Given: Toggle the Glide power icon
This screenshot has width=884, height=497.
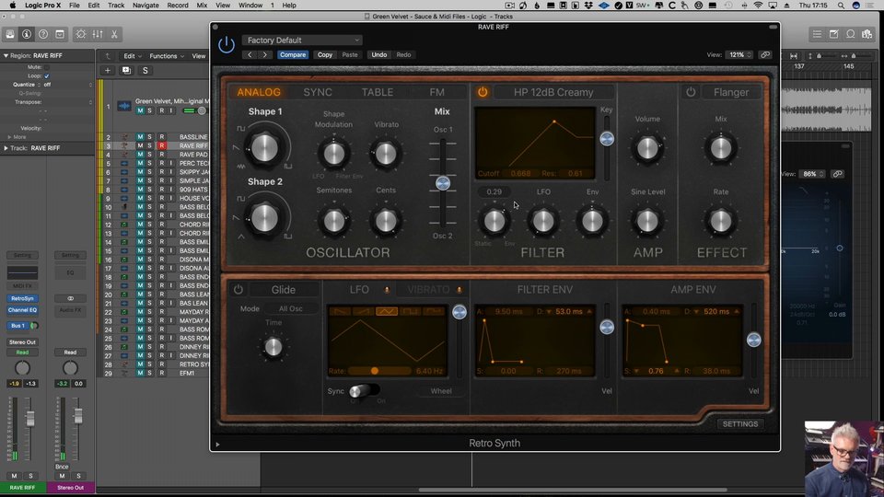Looking at the screenshot, I should click(238, 289).
